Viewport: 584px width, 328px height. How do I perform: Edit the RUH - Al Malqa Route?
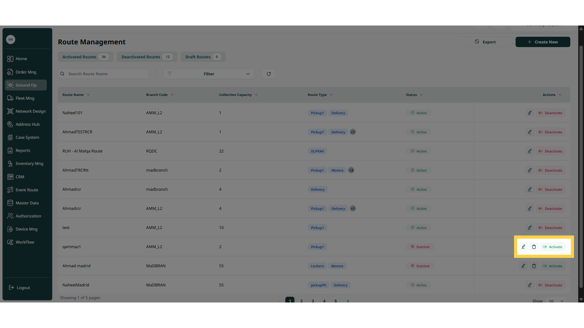[x=530, y=151]
